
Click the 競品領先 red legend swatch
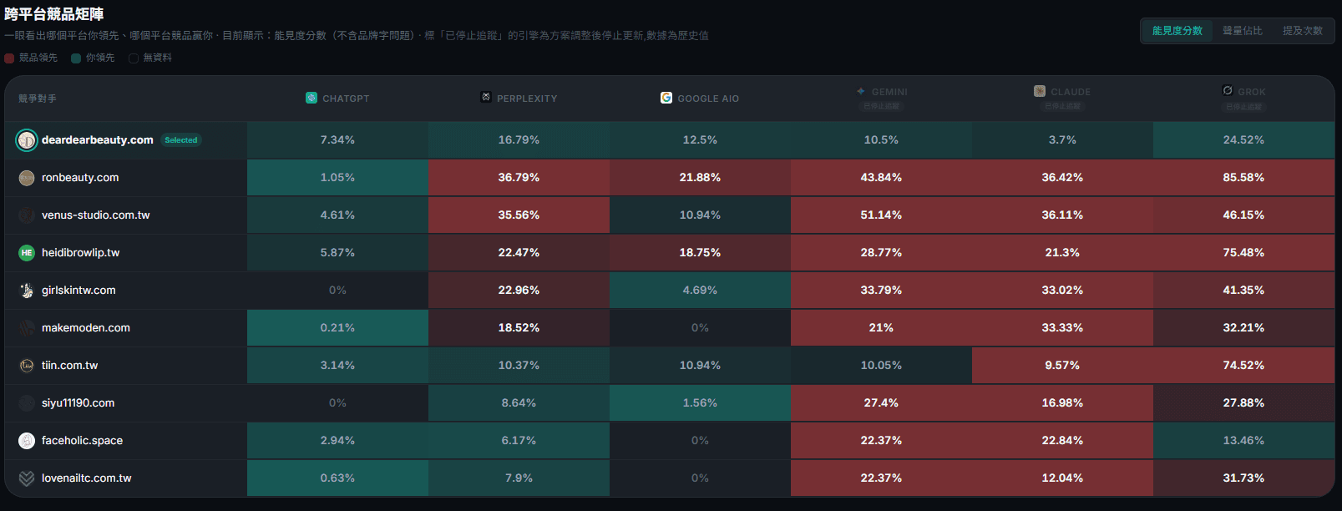(9, 58)
